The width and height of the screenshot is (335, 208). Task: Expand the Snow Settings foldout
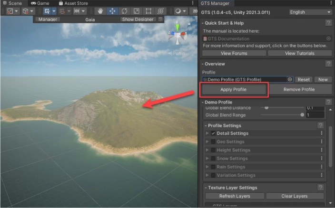(x=207, y=158)
